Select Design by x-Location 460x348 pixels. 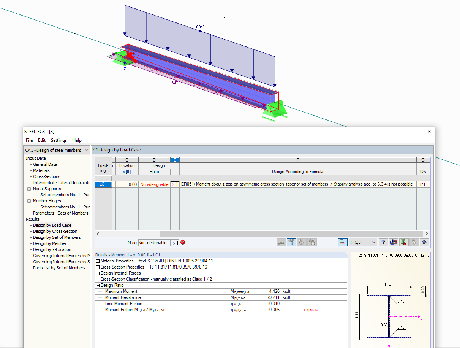pyautogui.click(x=52, y=249)
